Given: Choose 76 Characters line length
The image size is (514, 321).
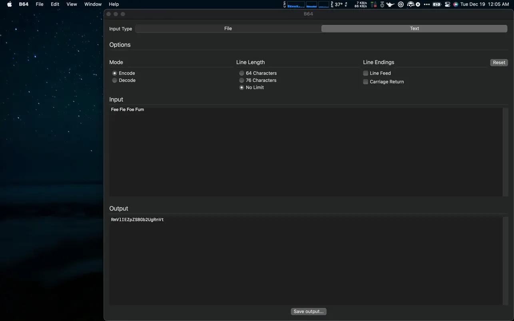Looking at the screenshot, I should [x=242, y=80].
